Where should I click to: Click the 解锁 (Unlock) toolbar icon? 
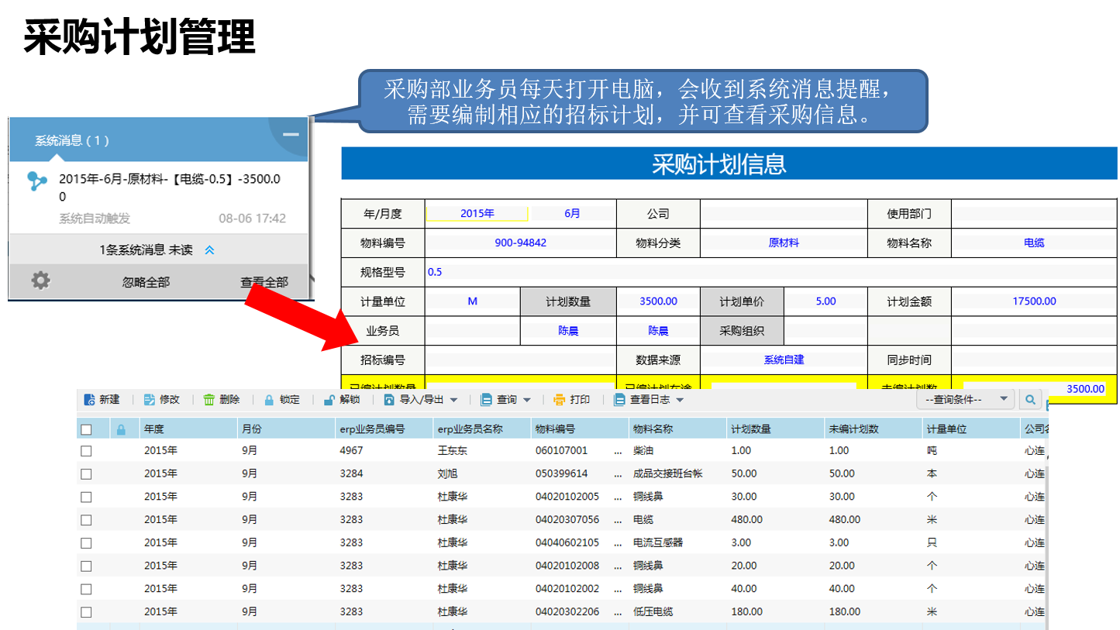pos(329,400)
